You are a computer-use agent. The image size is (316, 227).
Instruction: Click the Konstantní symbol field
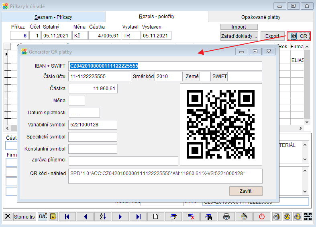pos(93,149)
